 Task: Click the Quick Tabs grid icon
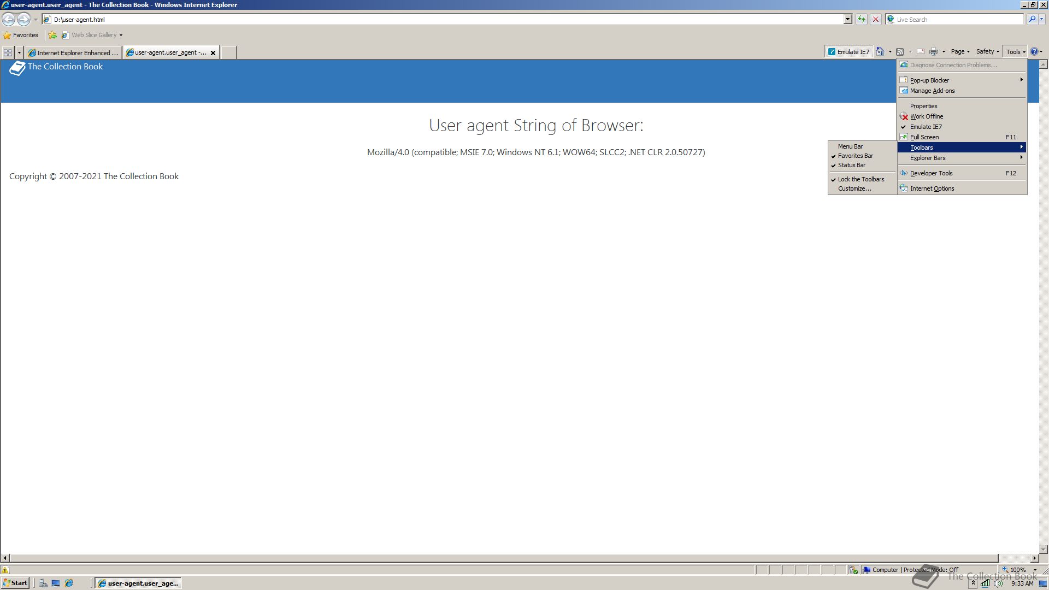[8, 52]
